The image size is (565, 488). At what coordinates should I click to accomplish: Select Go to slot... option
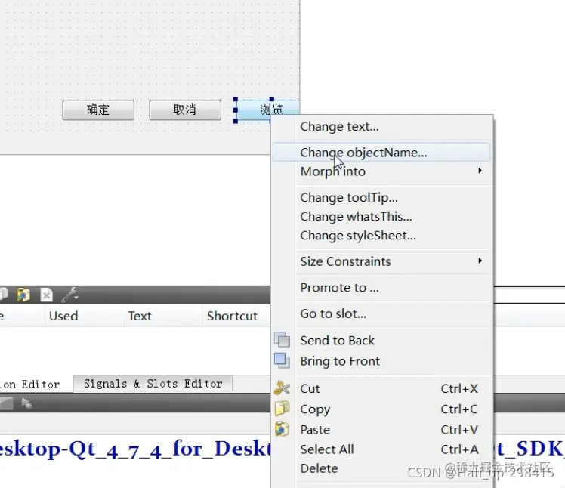click(382, 313)
